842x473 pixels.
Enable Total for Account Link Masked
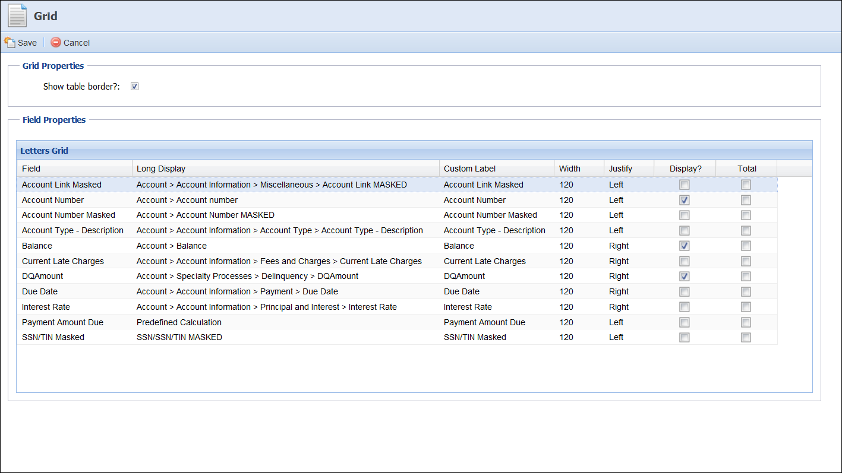pyautogui.click(x=746, y=185)
